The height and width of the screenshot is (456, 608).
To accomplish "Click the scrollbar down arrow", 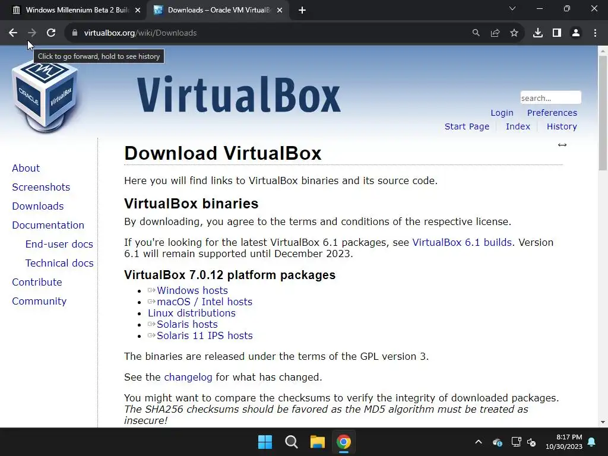I will (603, 422).
